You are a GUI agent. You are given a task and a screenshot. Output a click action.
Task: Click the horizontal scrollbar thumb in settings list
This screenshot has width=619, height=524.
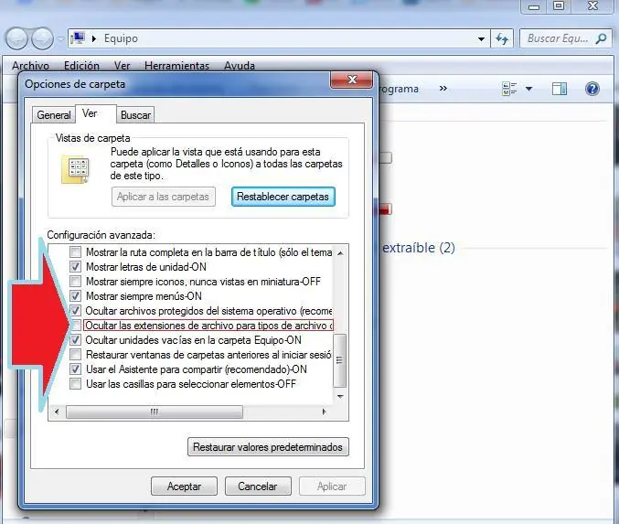point(155,412)
